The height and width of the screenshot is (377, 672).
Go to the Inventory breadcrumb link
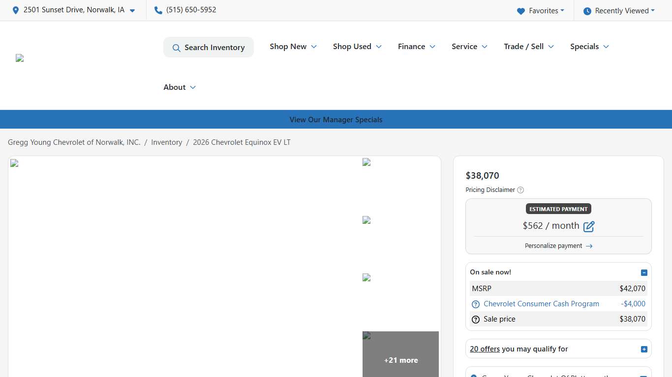tap(166, 142)
